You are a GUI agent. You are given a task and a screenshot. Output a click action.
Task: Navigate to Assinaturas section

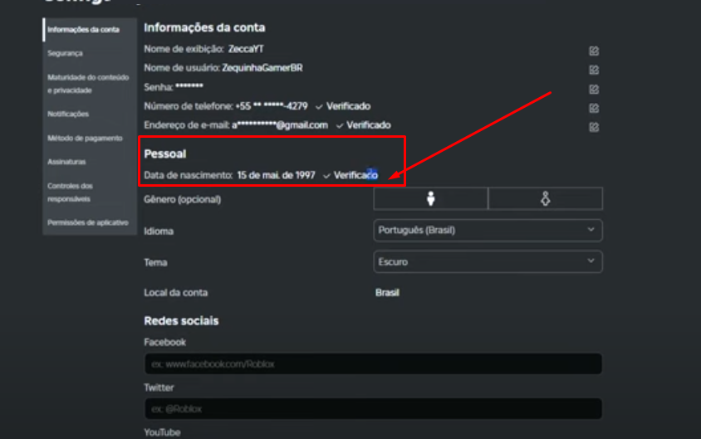pyautogui.click(x=66, y=162)
